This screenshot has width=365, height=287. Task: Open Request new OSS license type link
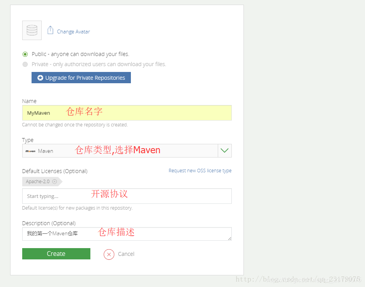pos(200,170)
